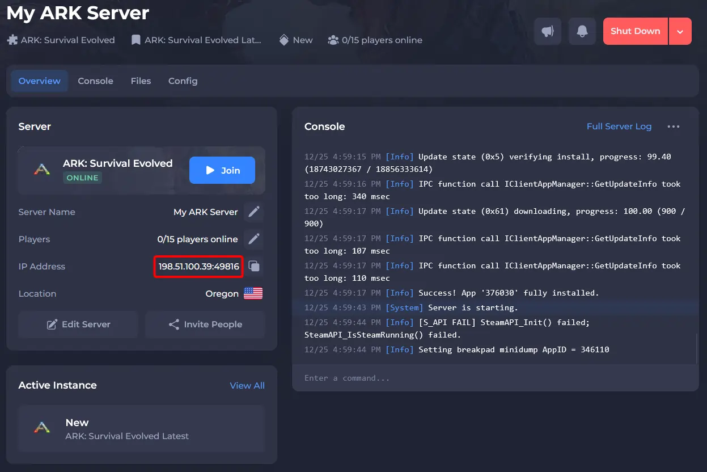
Task: Open the Files tab
Action: click(141, 81)
